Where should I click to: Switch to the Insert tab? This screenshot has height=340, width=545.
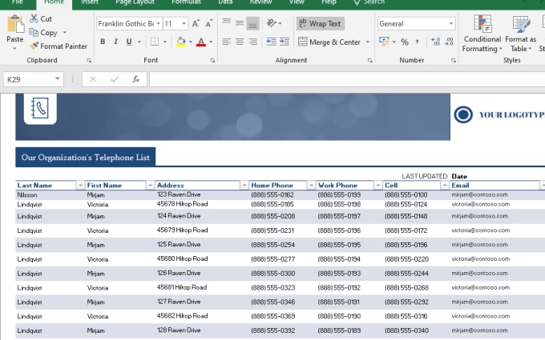pos(90,2)
